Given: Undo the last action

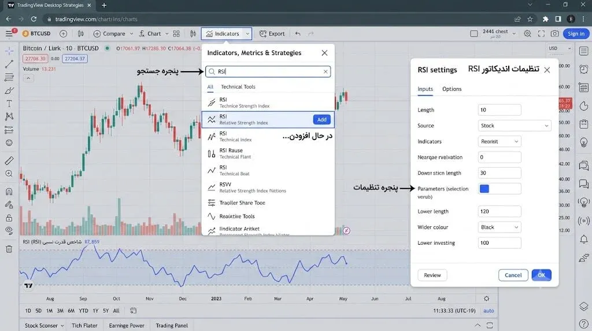Looking at the screenshot, I should point(298,34).
